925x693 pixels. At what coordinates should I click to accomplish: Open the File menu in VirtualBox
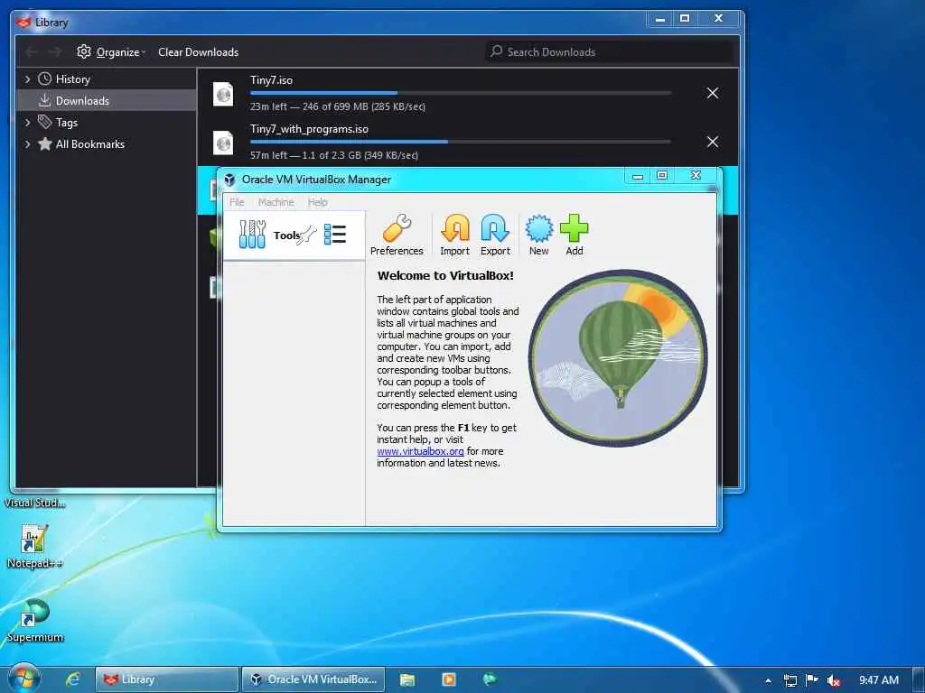(237, 202)
